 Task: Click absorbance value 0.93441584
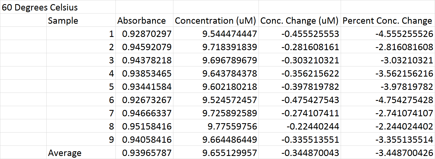click(x=147, y=87)
